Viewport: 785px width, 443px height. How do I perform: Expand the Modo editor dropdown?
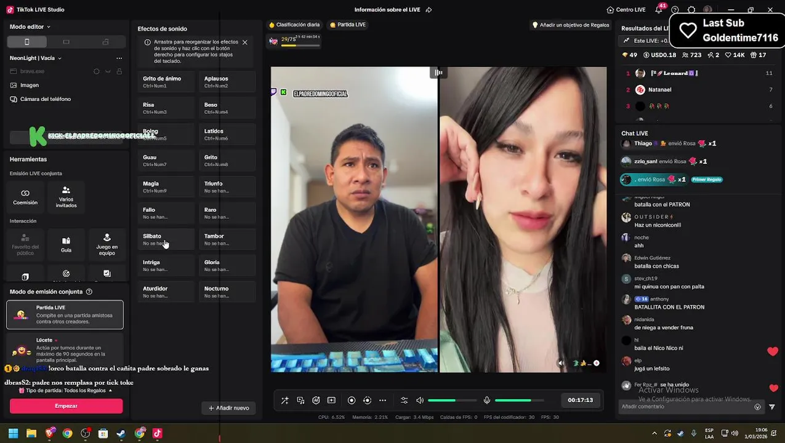pos(30,26)
